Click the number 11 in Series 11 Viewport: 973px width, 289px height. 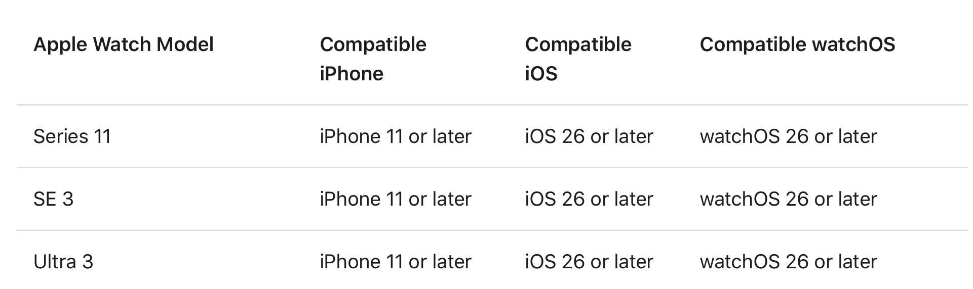pos(102,136)
